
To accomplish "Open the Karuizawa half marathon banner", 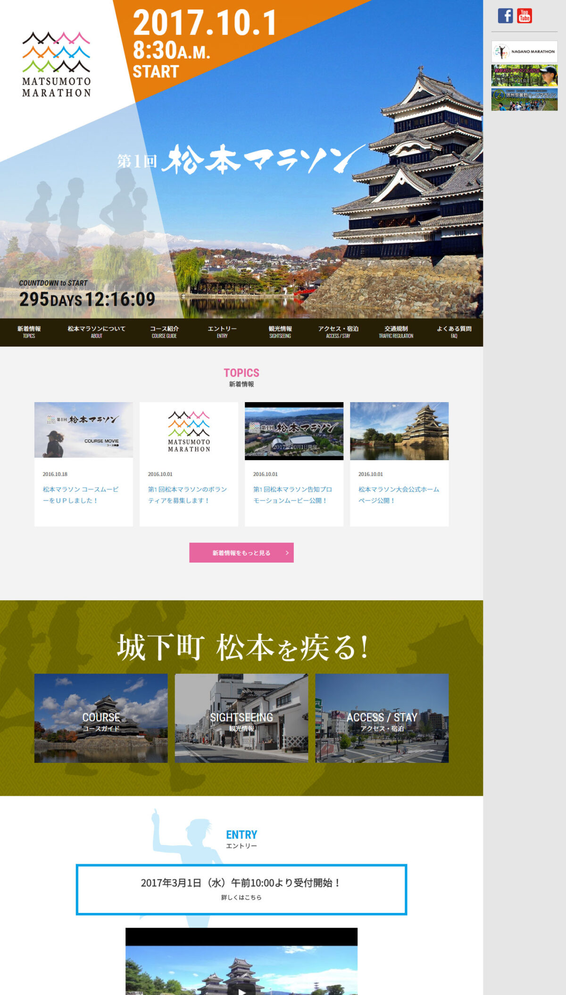I will click(x=524, y=76).
